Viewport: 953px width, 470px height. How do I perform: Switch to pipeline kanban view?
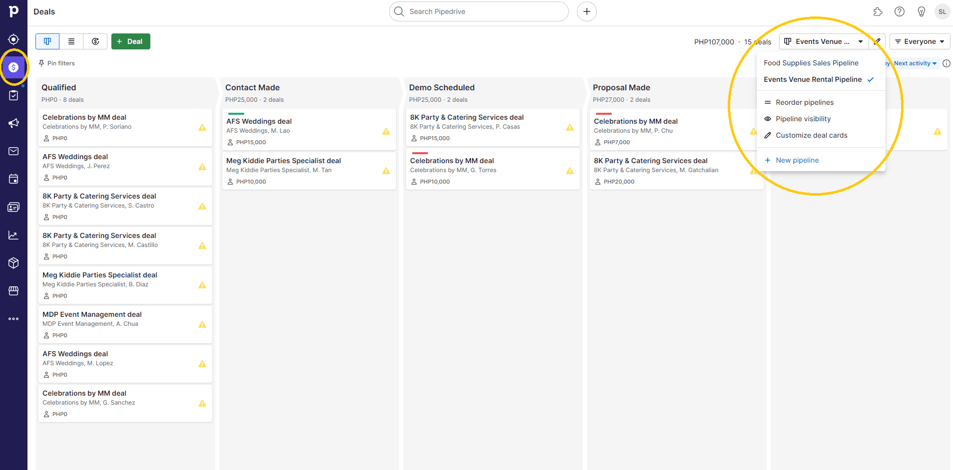point(47,41)
